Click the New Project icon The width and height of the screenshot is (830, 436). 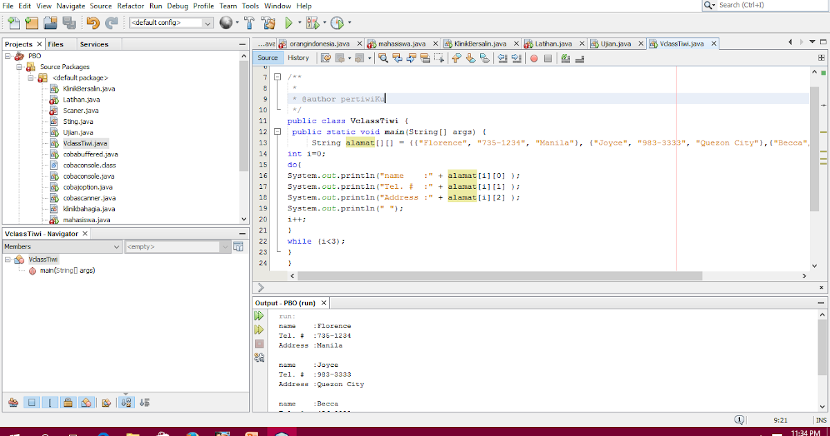tap(31, 23)
